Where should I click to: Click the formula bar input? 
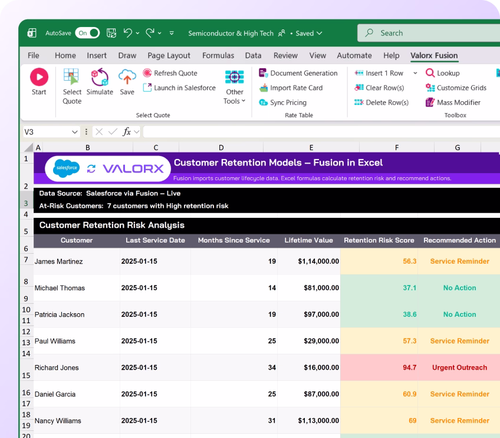pos(321,132)
